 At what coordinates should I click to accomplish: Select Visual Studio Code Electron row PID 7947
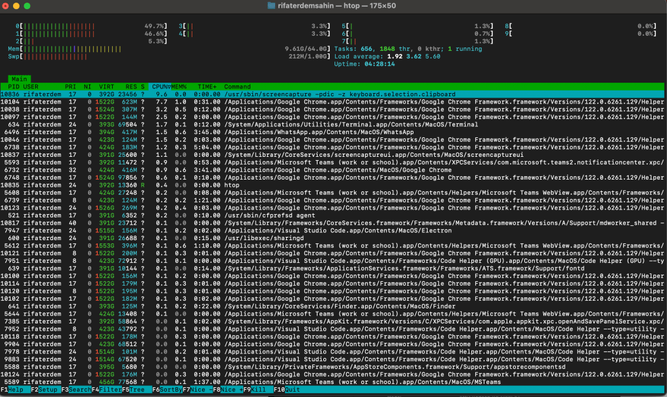(333, 230)
